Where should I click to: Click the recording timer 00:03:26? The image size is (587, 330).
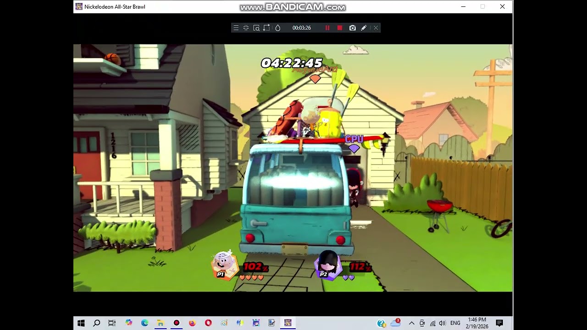pyautogui.click(x=302, y=28)
